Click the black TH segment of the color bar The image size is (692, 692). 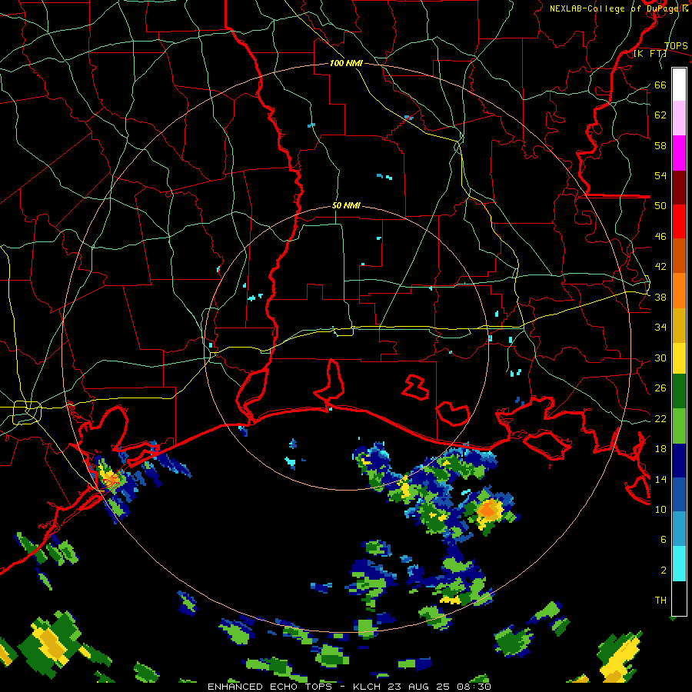click(x=679, y=598)
